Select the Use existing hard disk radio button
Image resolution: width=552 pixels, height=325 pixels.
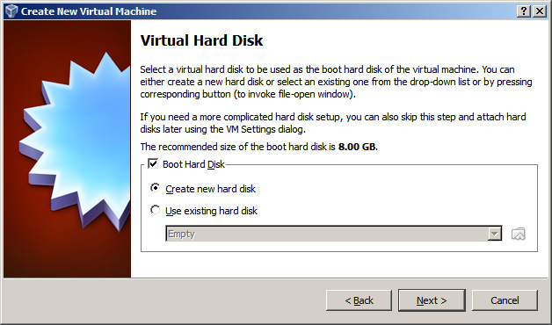point(155,210)
